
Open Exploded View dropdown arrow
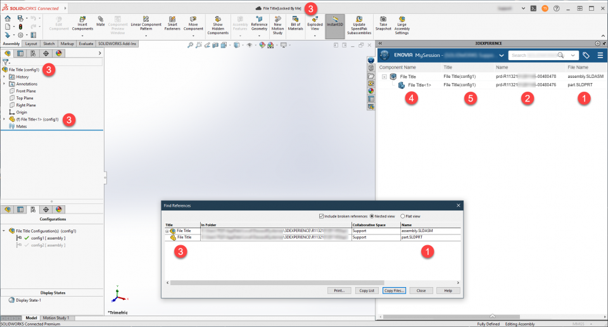(315, 35)
